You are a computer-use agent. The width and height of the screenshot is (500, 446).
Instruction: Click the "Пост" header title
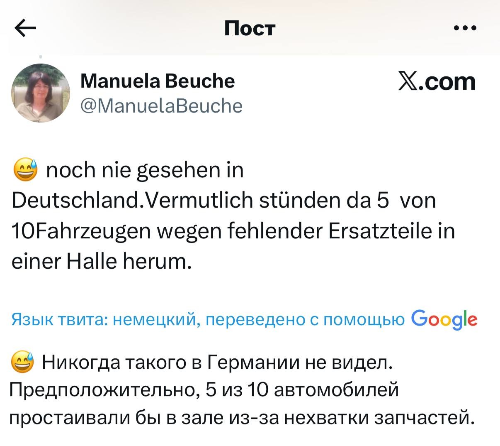pyautogui.click(x=250, y=28)
